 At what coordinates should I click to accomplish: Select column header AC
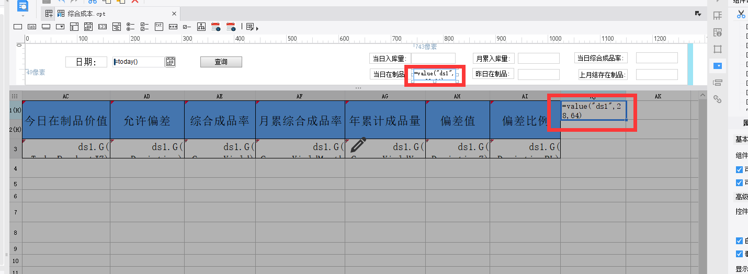click(66, 96)
